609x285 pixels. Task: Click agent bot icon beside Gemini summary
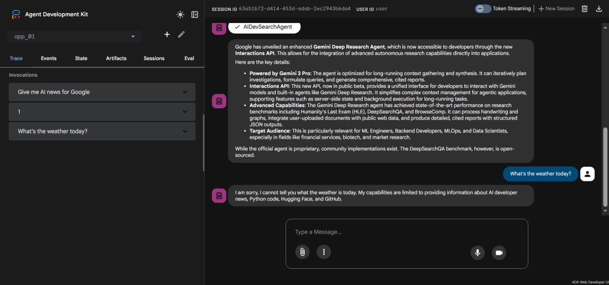tap(219, 101)
